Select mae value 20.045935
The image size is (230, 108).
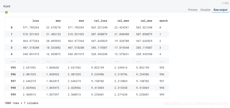click(53, 41)
